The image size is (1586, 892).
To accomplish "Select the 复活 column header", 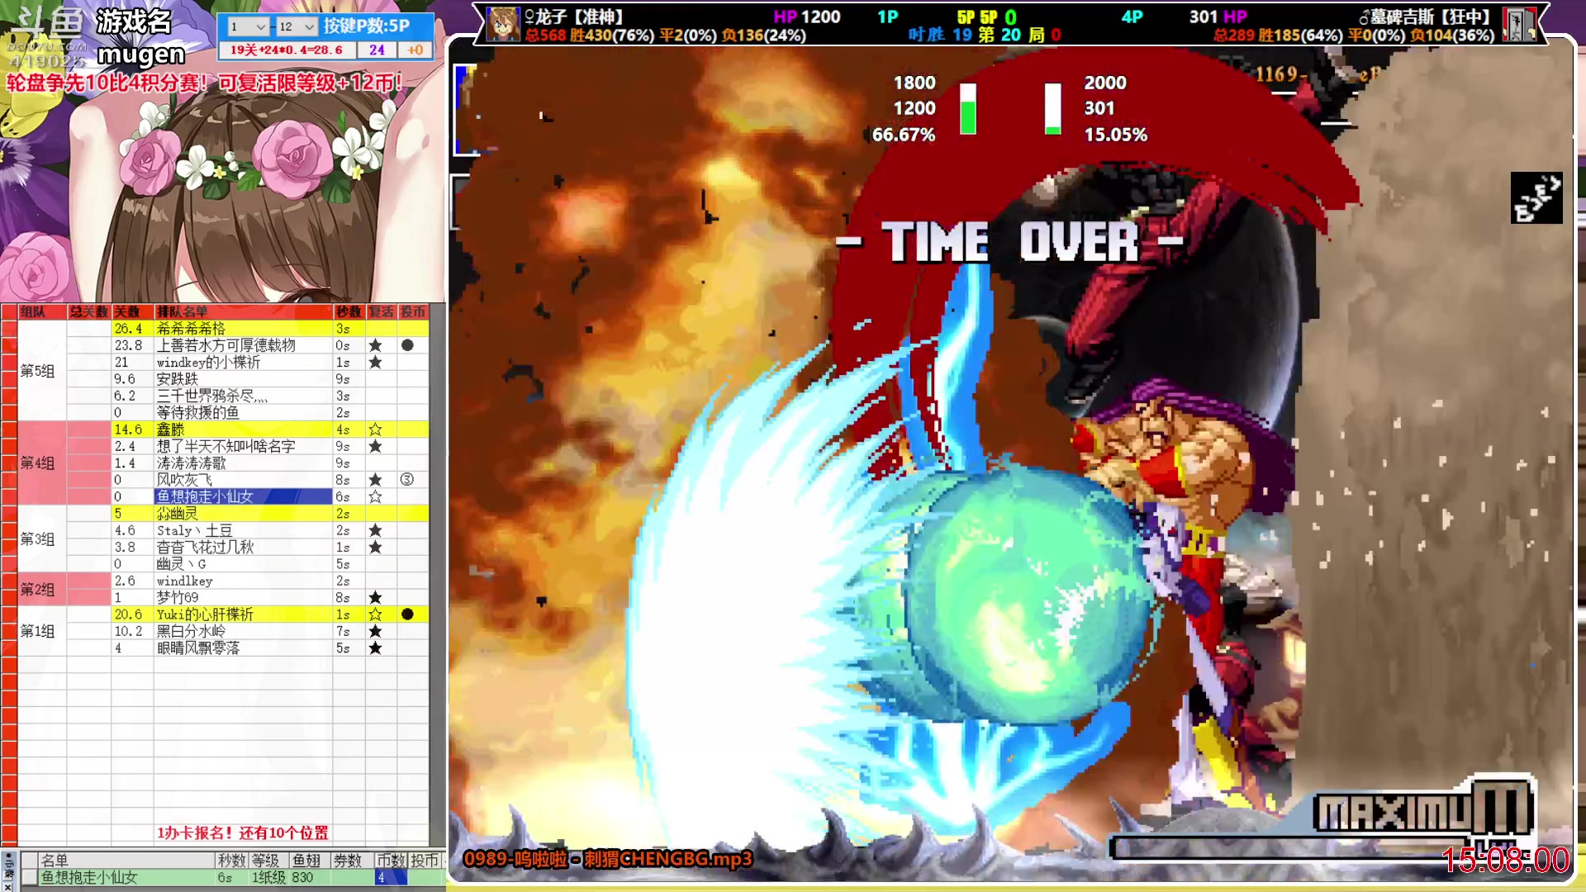I will coord(381,311).
